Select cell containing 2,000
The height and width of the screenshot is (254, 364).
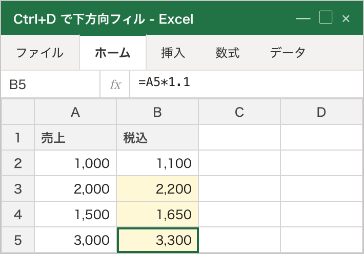75,188
